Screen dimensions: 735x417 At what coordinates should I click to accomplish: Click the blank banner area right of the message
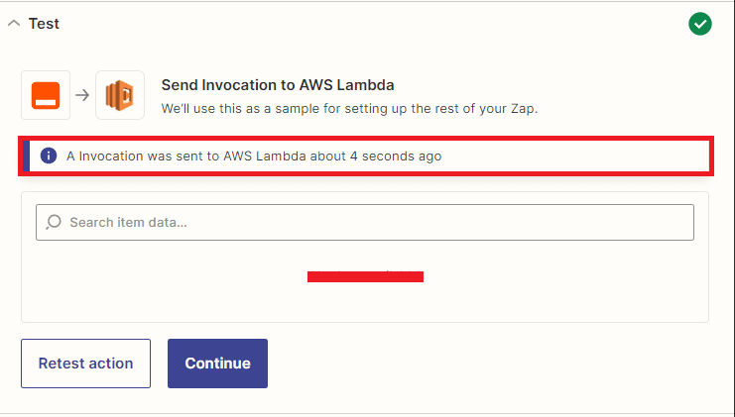(575, 156)
